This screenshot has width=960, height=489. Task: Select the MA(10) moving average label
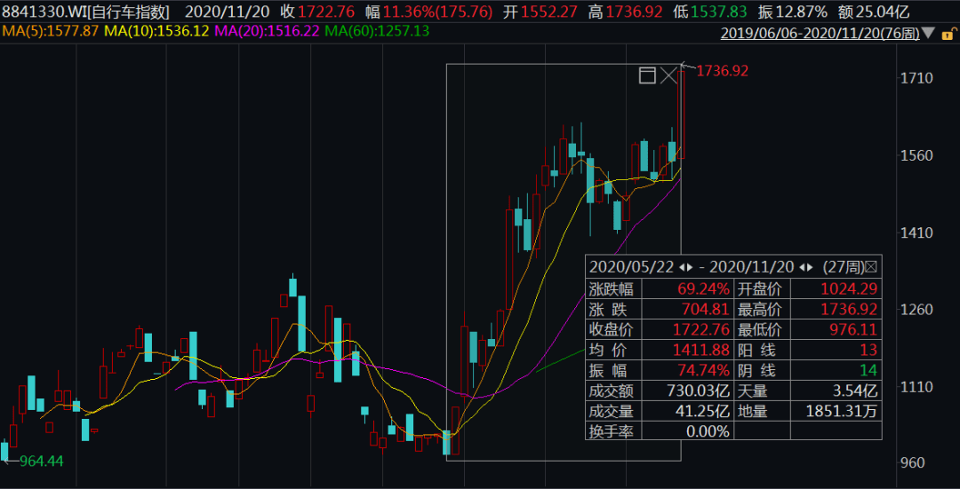pyautogui.click(x=156, y=31)
